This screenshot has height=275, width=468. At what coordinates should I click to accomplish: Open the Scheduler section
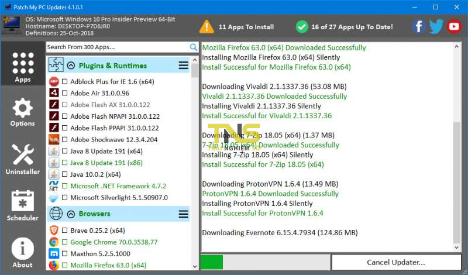23,205
